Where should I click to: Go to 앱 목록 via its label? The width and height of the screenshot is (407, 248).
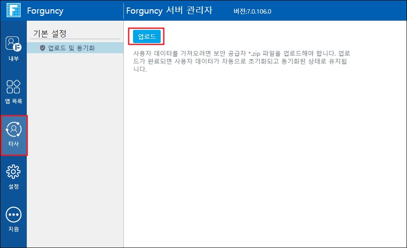(13, 101)
